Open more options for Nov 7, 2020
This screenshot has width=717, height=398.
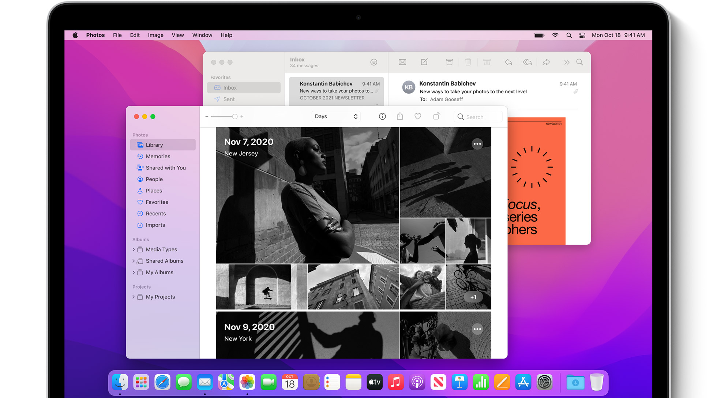pos(477,144)
